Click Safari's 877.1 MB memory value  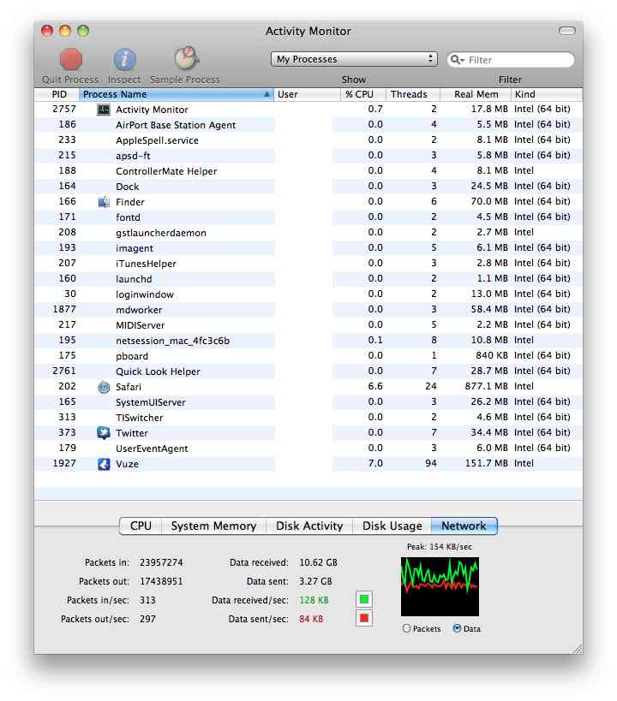click(486, 386)
